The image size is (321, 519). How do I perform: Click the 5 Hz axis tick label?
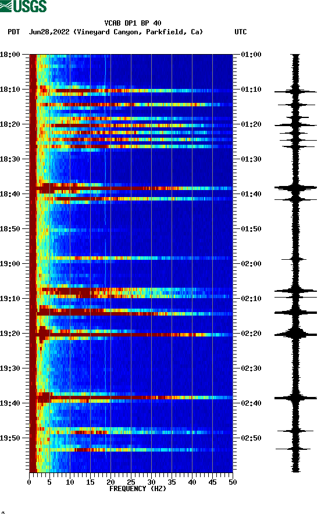pyautogui.click(x=49, y=482)
